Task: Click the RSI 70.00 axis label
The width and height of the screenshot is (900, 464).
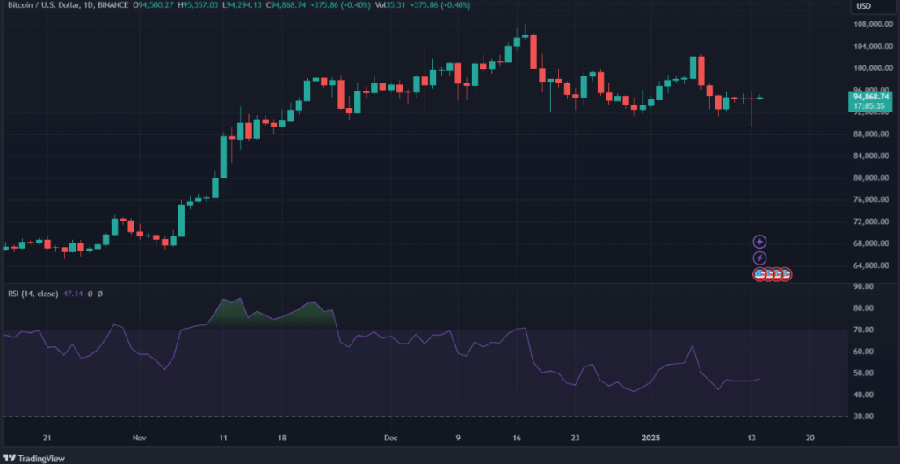Action: click(863, 330)
